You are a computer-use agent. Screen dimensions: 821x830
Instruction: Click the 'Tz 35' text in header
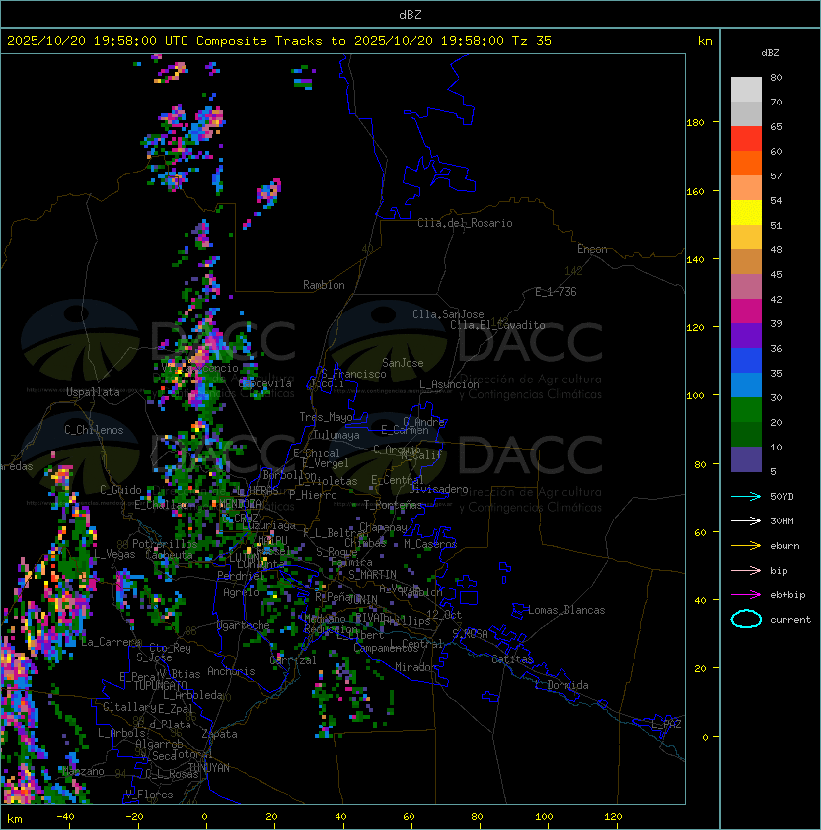point(532,41)
